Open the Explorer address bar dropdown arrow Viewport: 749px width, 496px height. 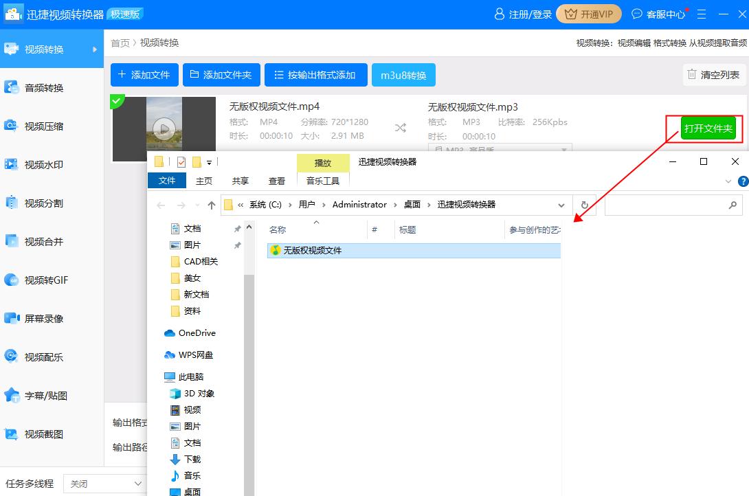tap(562, 205)
